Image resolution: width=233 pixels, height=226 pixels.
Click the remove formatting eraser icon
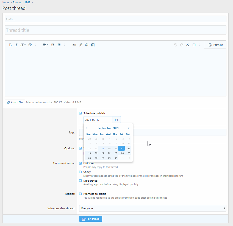click(x=188, y=45)
